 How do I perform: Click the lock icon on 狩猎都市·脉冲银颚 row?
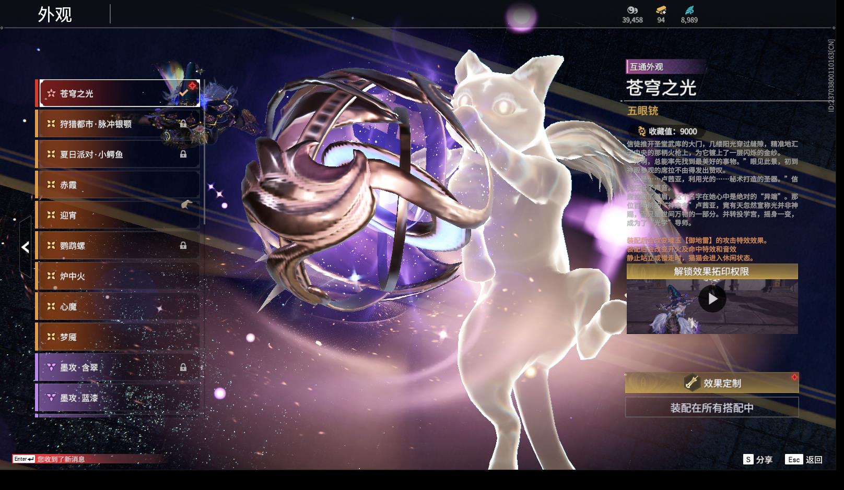point(183,124)
